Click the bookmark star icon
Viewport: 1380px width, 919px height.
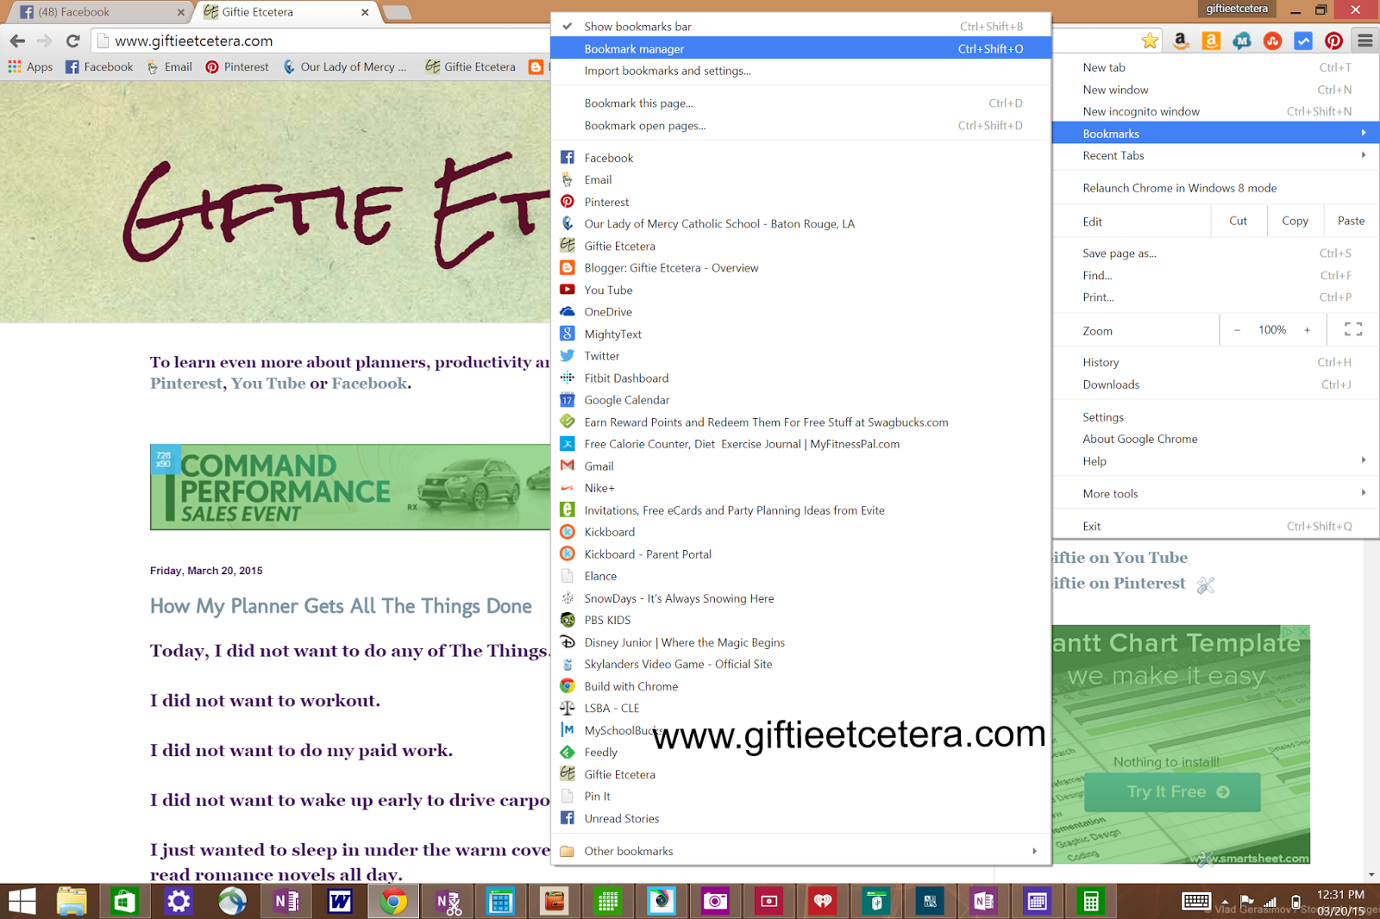click(1150, 41)
